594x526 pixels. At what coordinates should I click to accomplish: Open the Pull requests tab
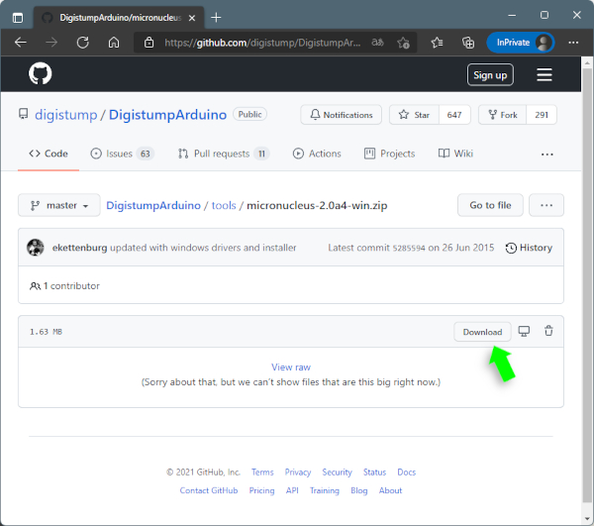[224, 154]
